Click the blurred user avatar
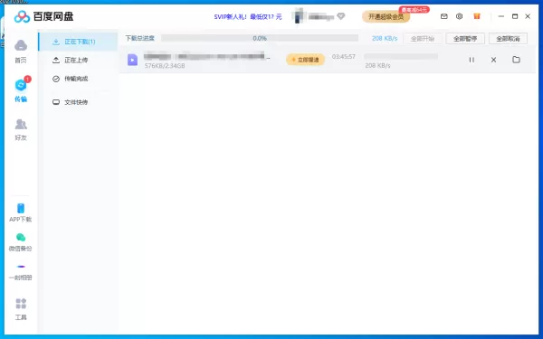The image size is (543, 339). tap(299, 16)
